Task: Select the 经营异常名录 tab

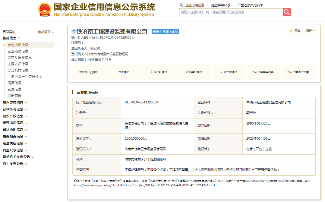Action: [221, 5]
